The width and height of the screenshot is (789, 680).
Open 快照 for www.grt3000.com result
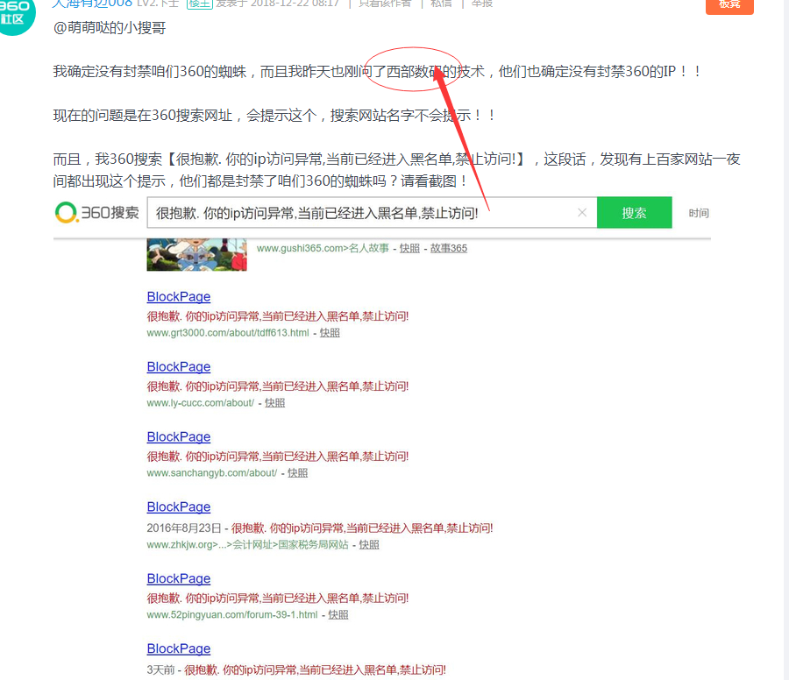330,333
